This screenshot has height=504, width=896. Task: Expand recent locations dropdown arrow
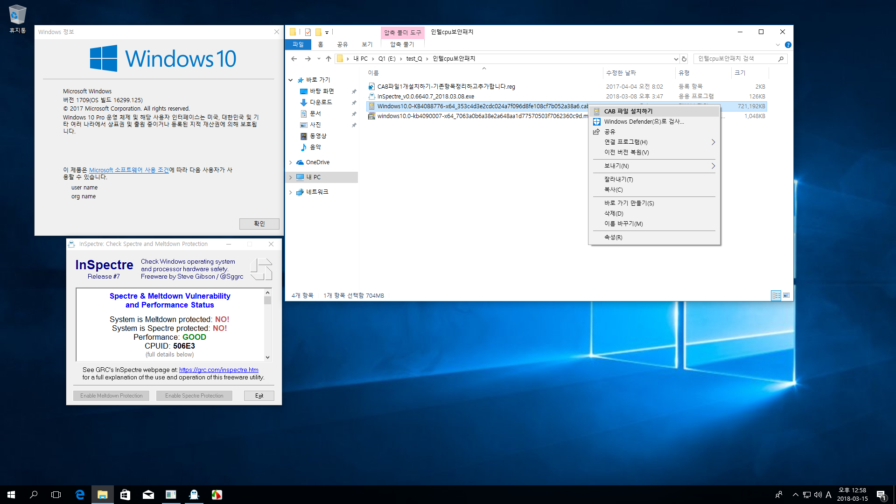[319, 59]
